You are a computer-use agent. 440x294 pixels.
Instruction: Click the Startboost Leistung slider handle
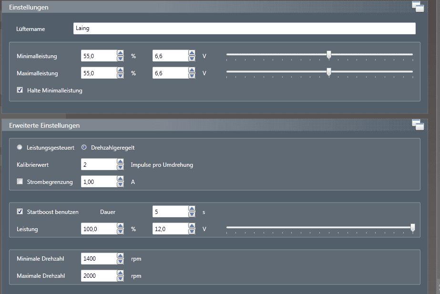pos(413,228)
